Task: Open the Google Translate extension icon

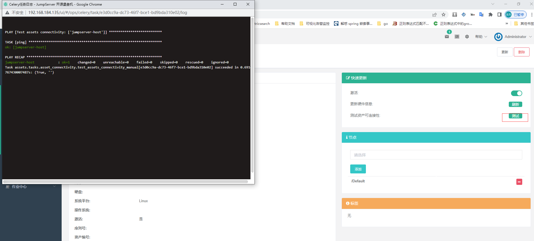Action: click(x=482, y=15)
